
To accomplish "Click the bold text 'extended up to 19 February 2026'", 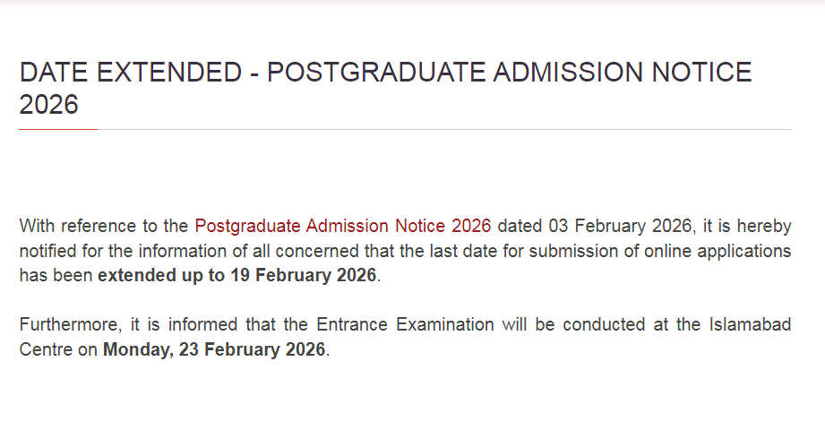I will [x=237, y=275].
